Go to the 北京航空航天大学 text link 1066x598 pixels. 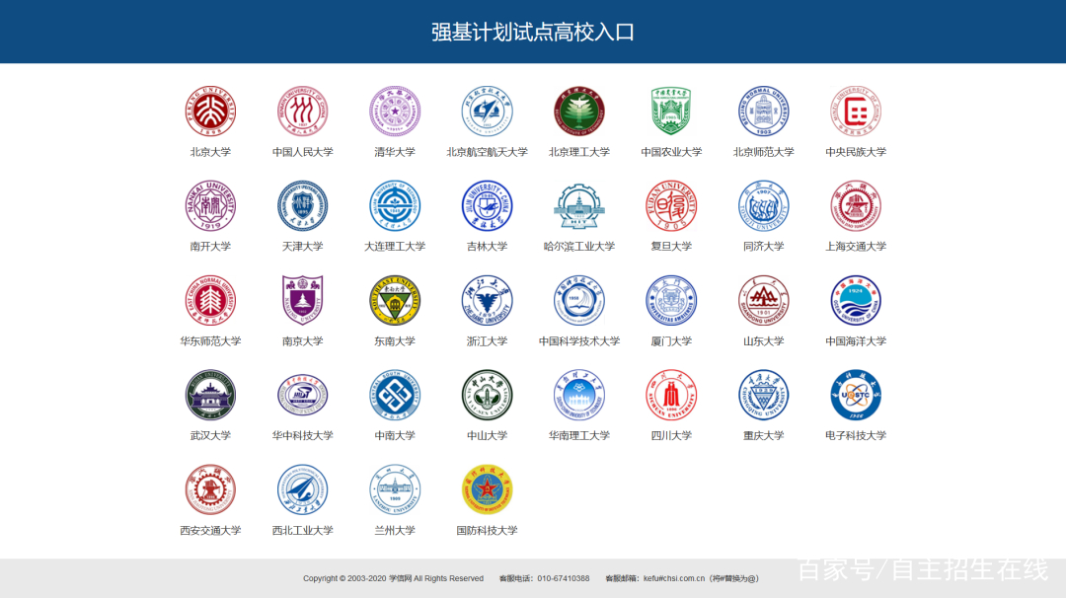point(487,152)
